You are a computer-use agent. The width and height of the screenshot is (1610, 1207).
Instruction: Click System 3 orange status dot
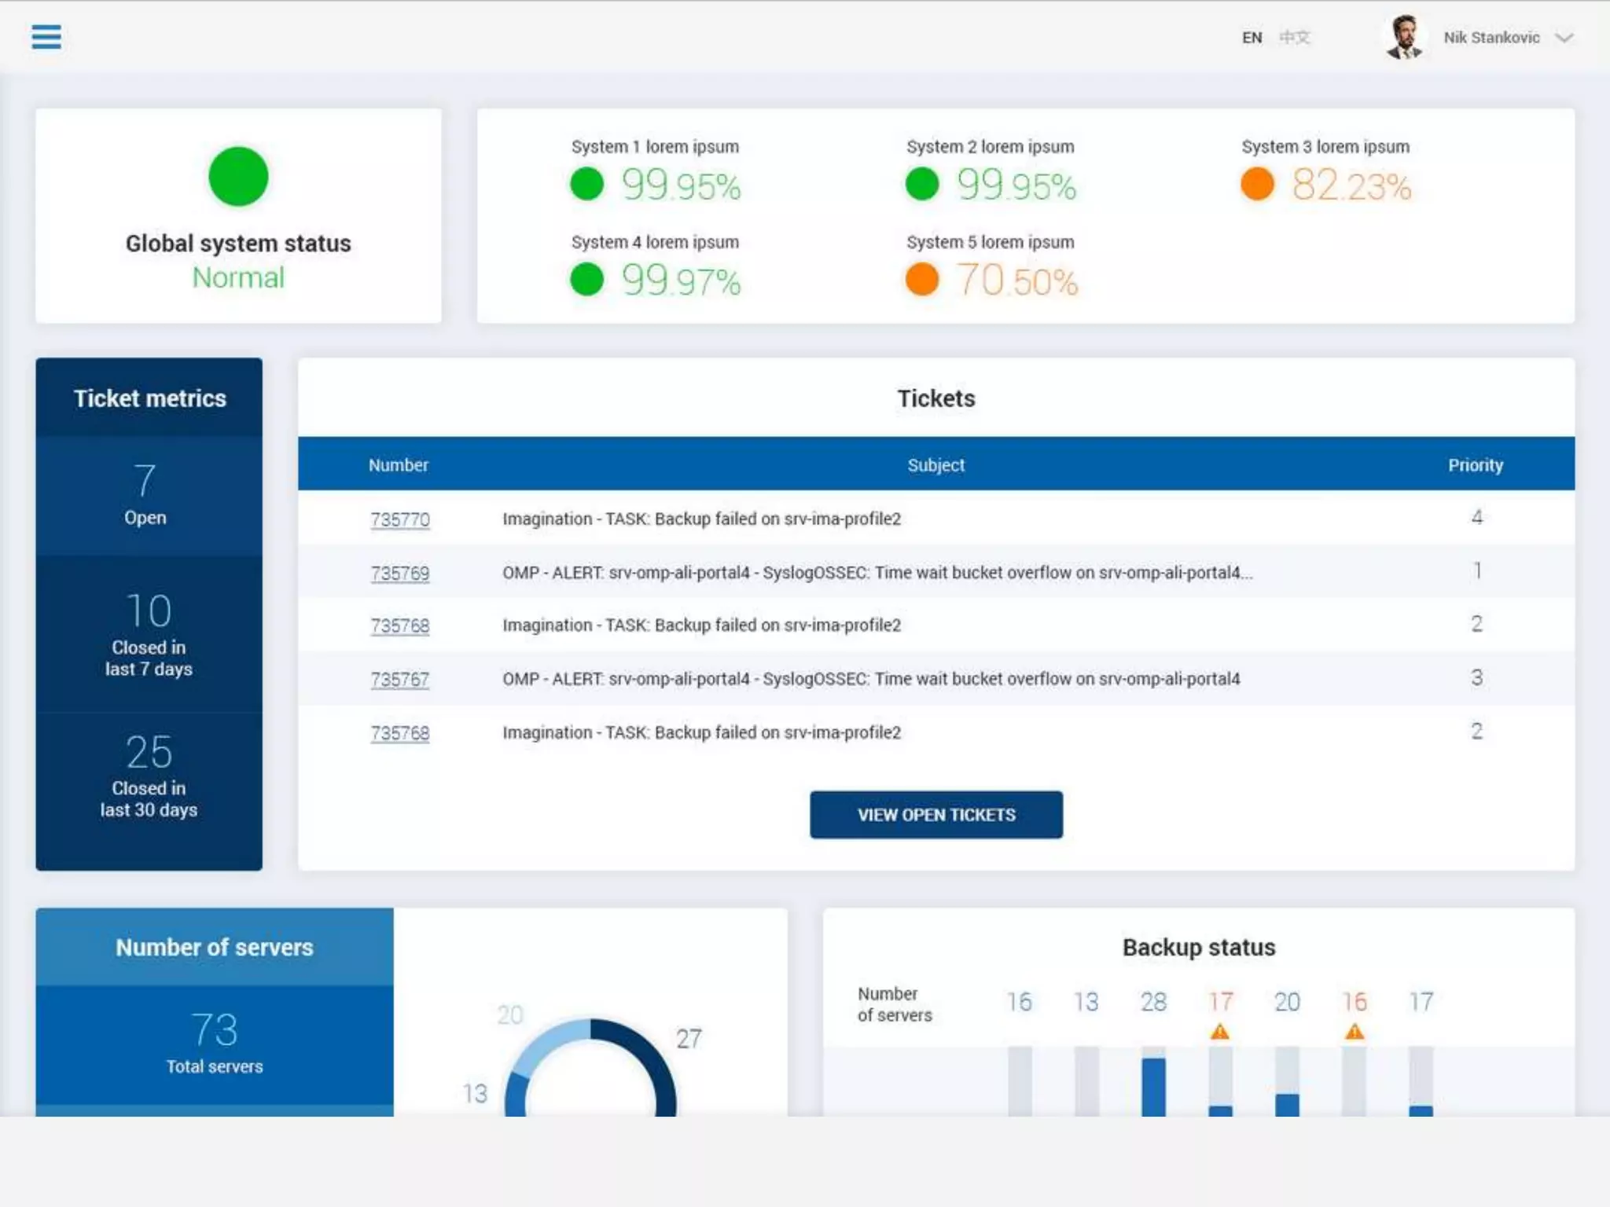(1257, 185)
